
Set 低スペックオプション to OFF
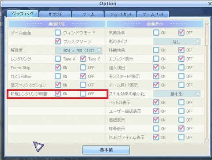[x=83, y=85]
